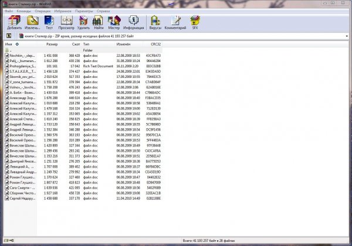
Task: Open the Операции menu
Action: click(42, 11)
